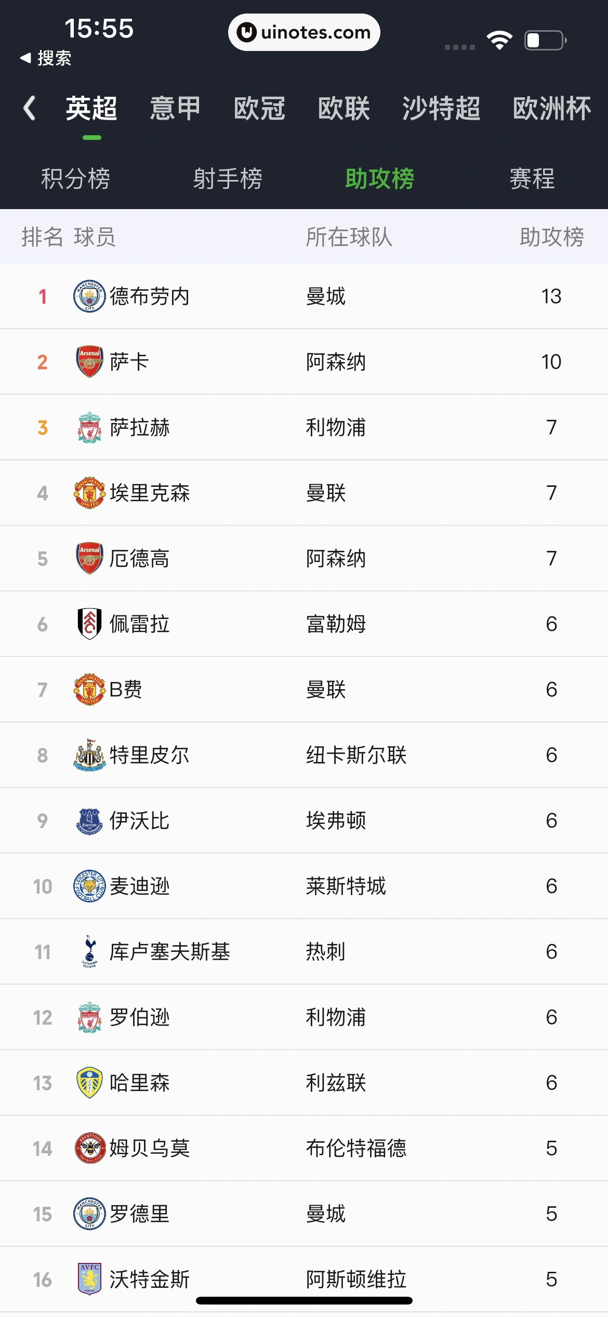Screen dimensions: 608x1317
Task: Open the 赛程 schedule tab
Action: pyautogui.click(x=532, y=178)
